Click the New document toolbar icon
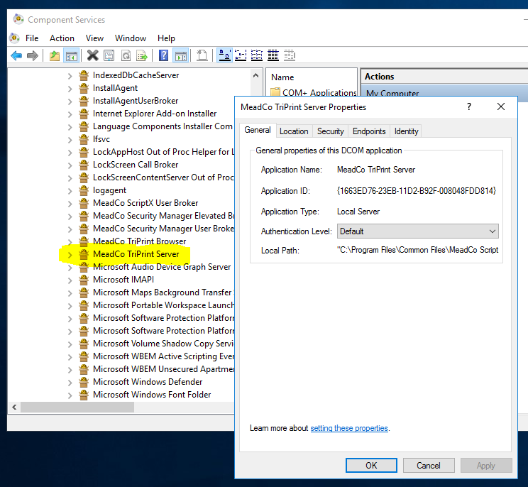The image size is (528, 487). (202, 55)
